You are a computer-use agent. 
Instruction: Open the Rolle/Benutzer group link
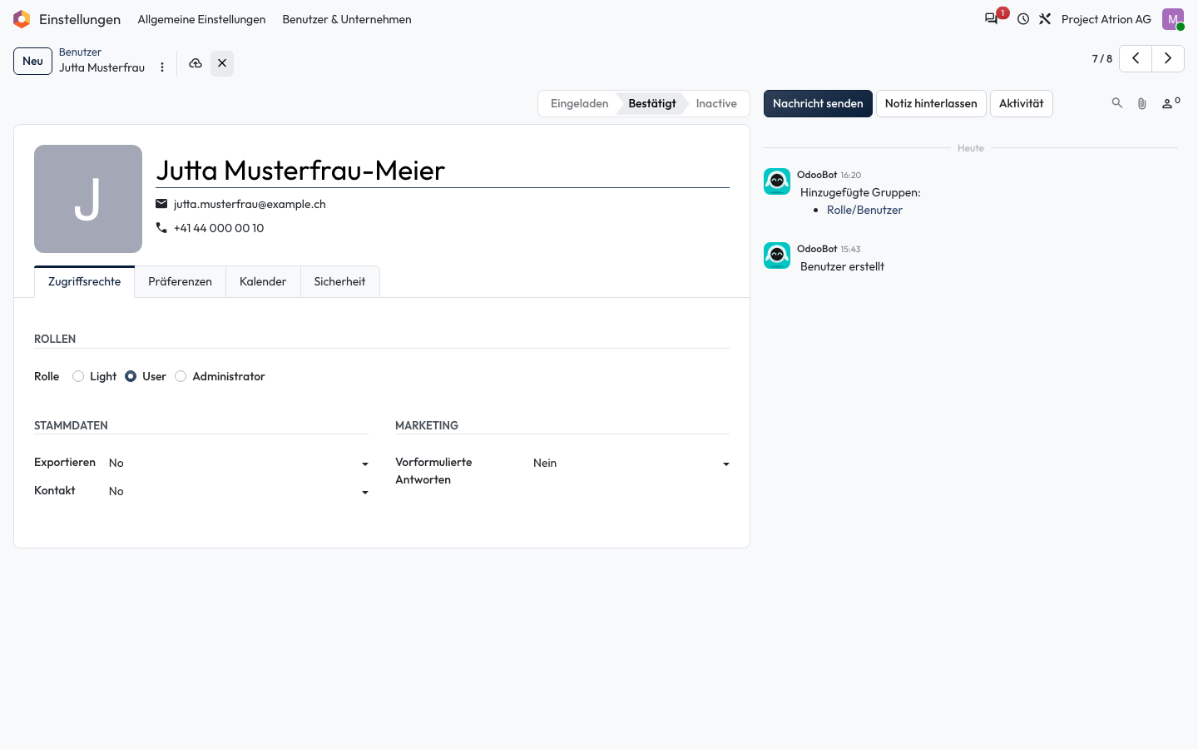click(864, 210)
